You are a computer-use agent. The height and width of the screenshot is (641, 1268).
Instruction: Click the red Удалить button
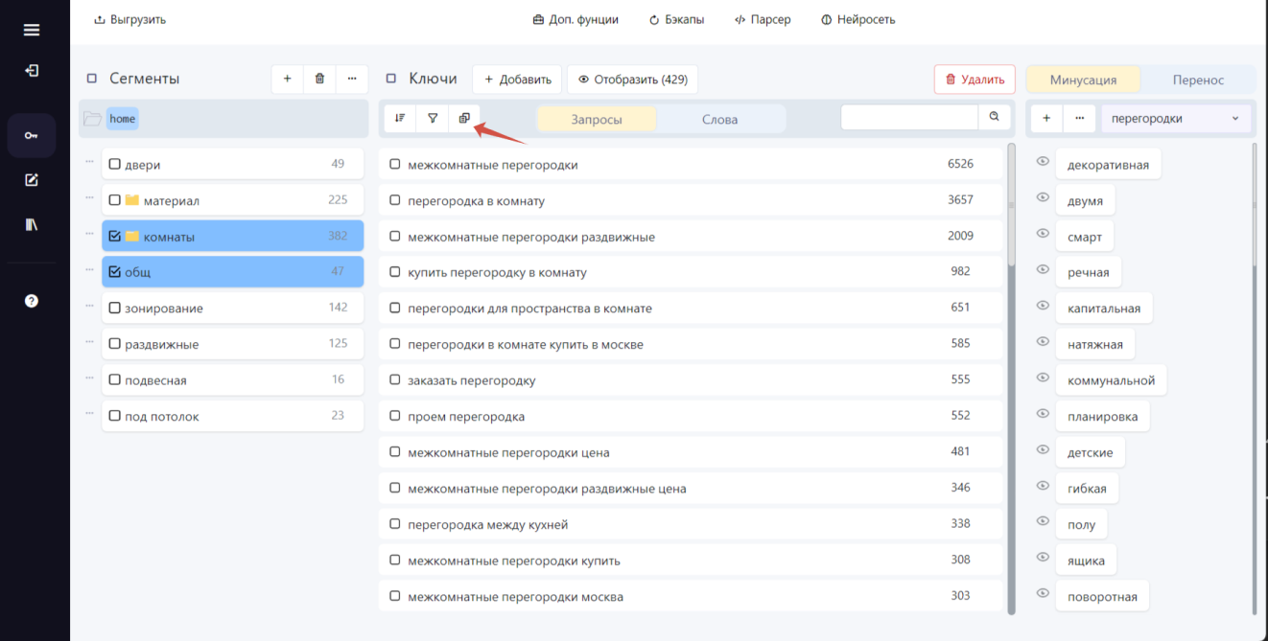(x=974, y=80)
